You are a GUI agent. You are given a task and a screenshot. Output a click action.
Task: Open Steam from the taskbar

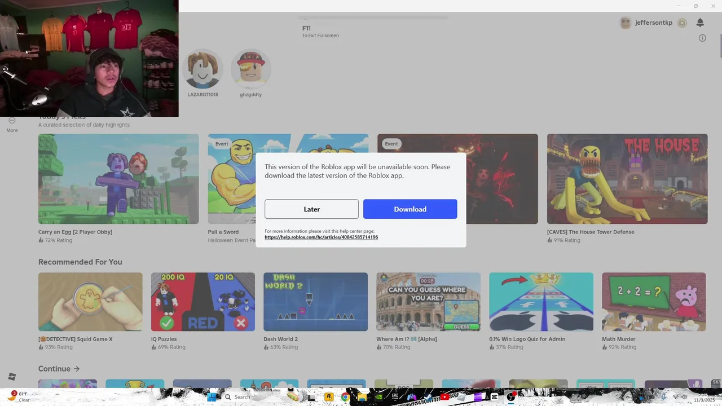pos(429,397)
